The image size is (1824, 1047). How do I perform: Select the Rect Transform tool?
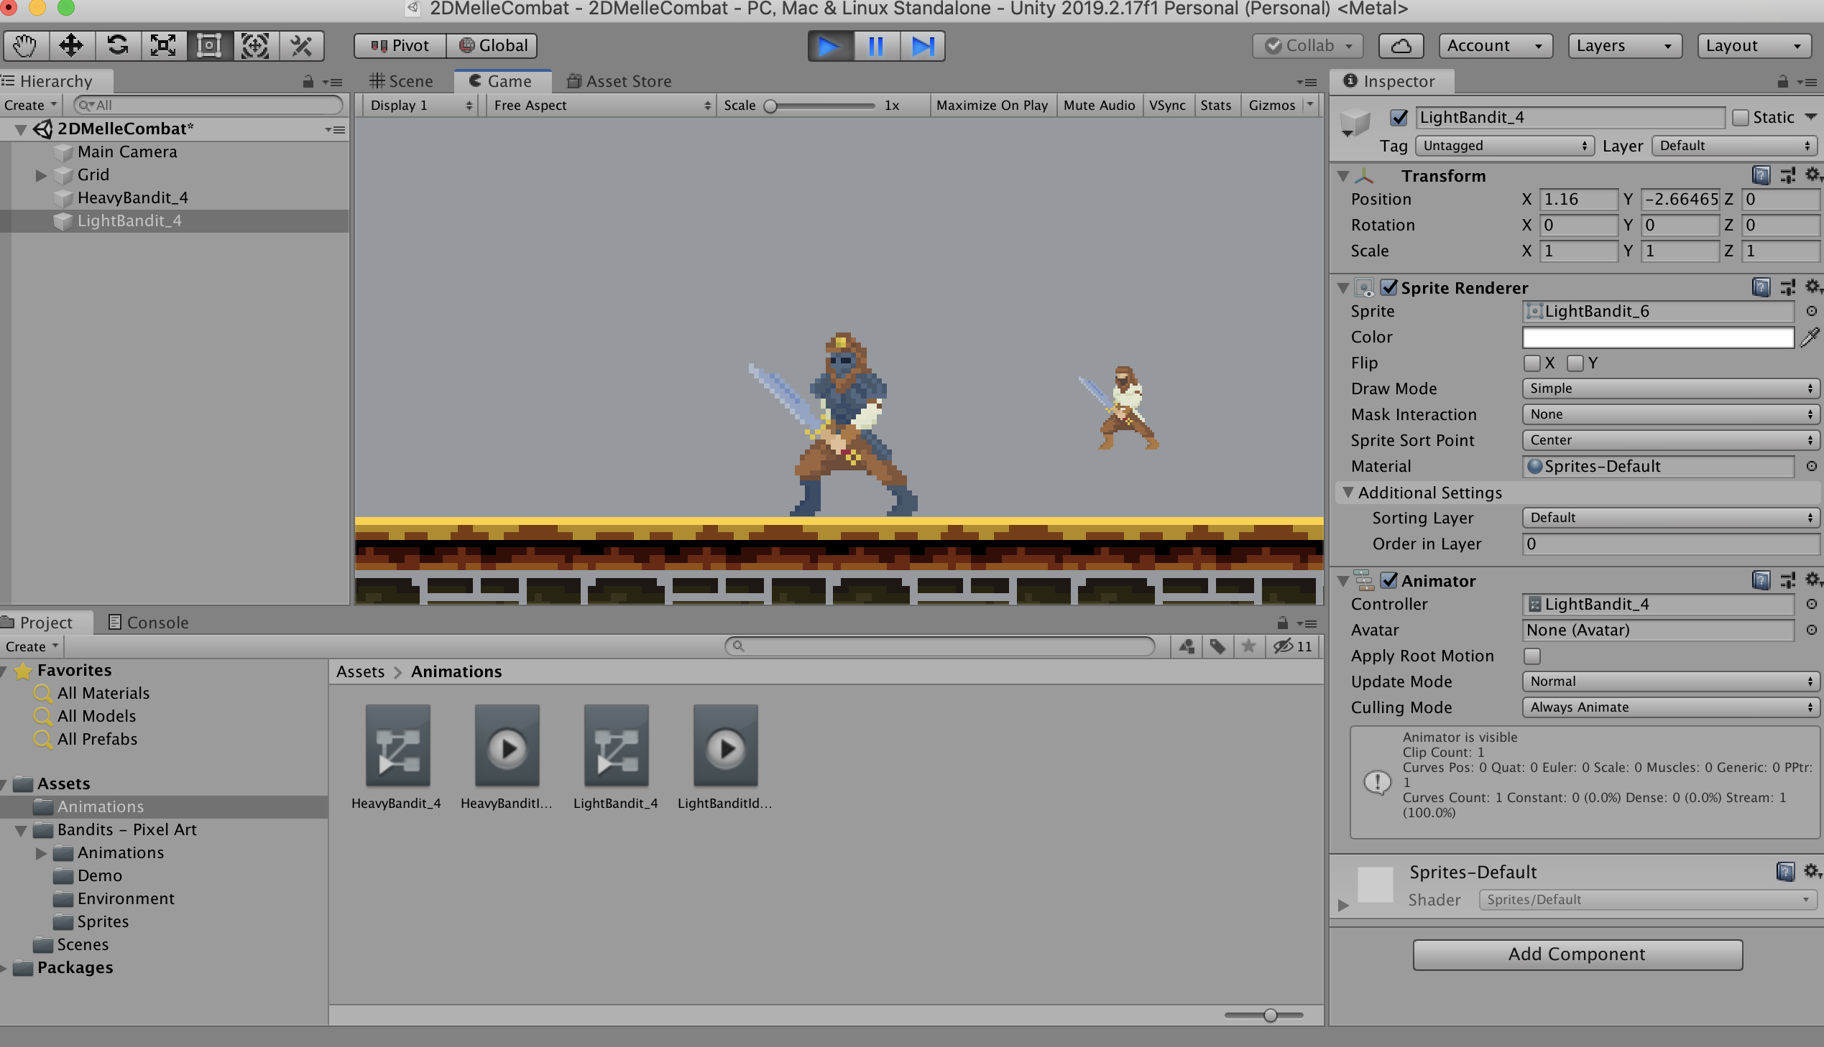pos(208,46)
